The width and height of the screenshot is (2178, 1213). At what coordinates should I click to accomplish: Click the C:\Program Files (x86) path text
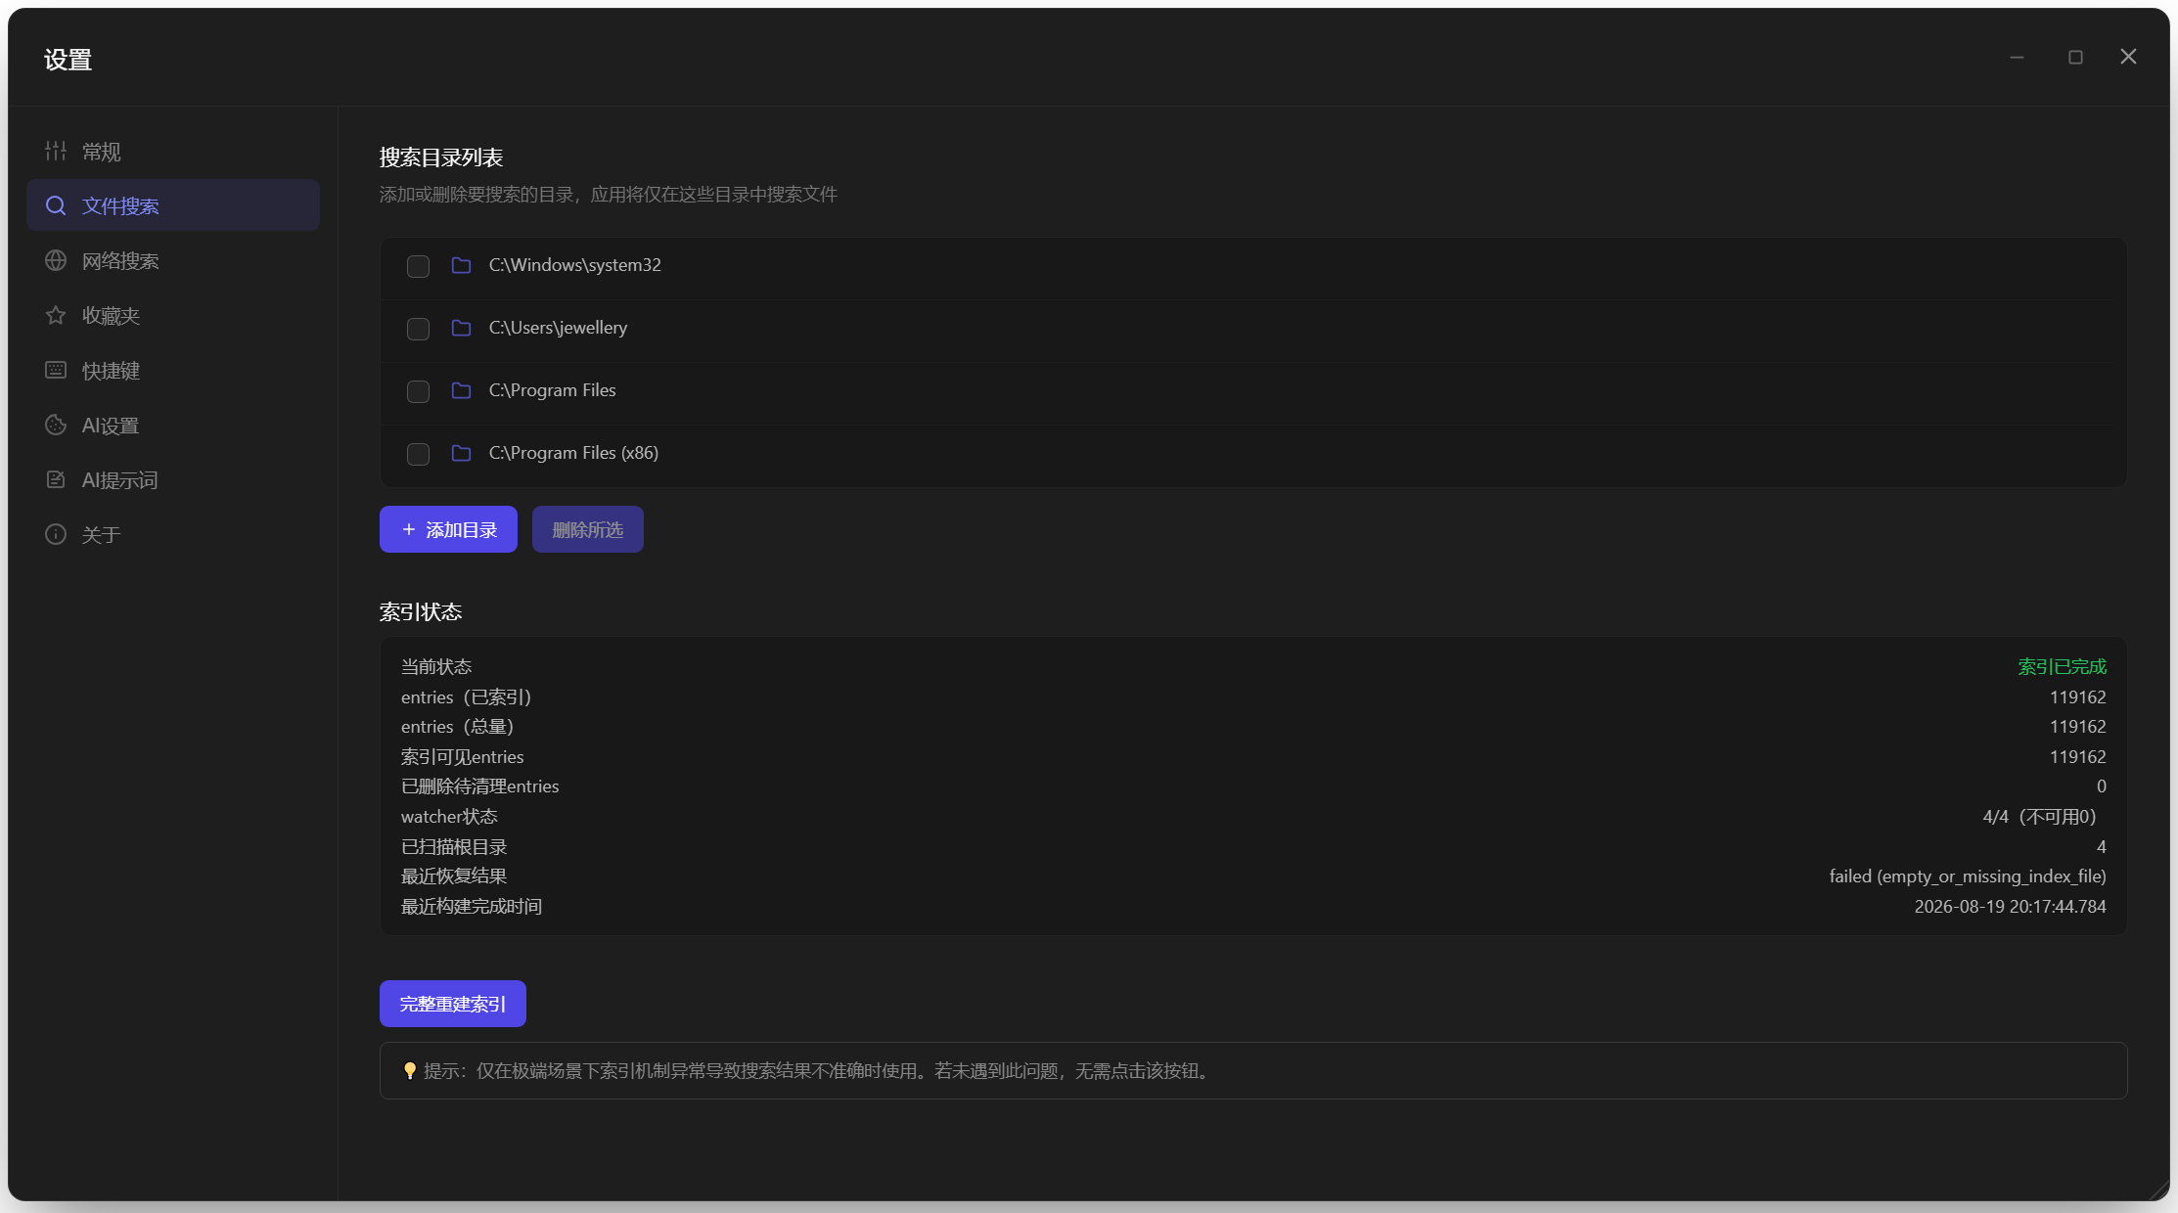coord(573,453)
